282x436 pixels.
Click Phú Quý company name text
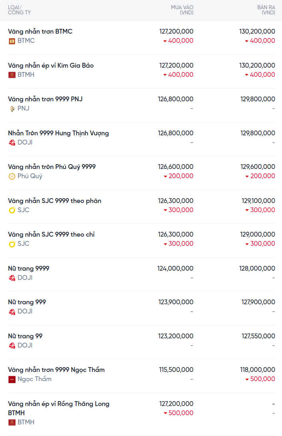[x=30, y=176]
